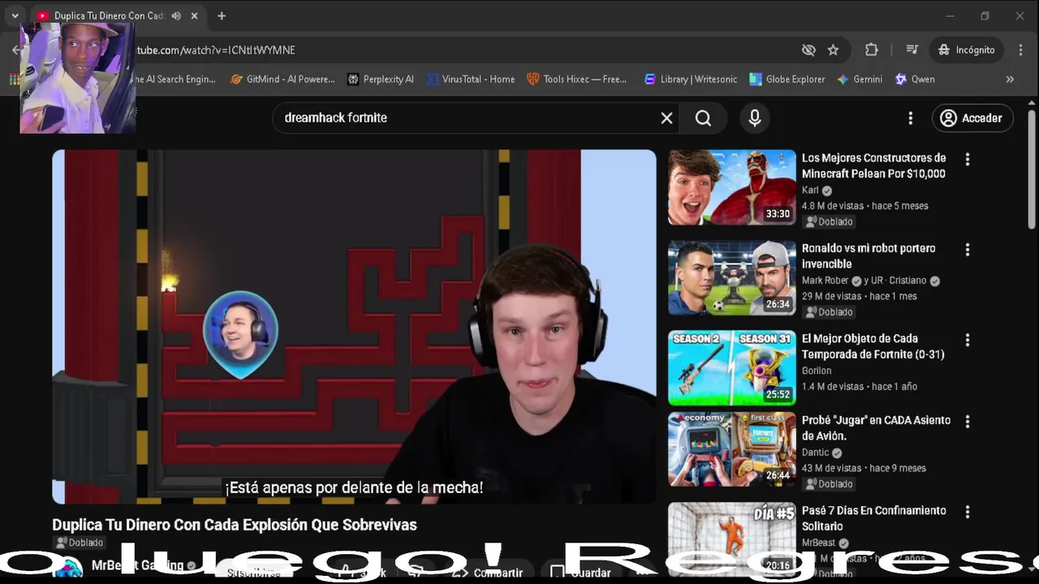Start voice search with microphone icon
Viewport: 1039px width, 584px height.
click(755, 118)
